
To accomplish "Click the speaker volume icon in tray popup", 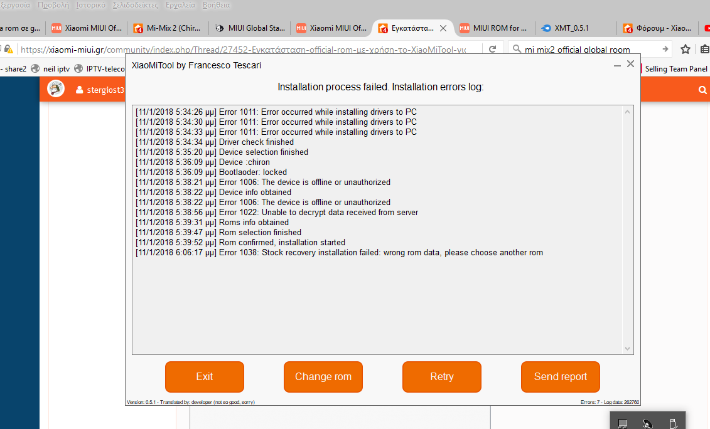I will (647, 423).
